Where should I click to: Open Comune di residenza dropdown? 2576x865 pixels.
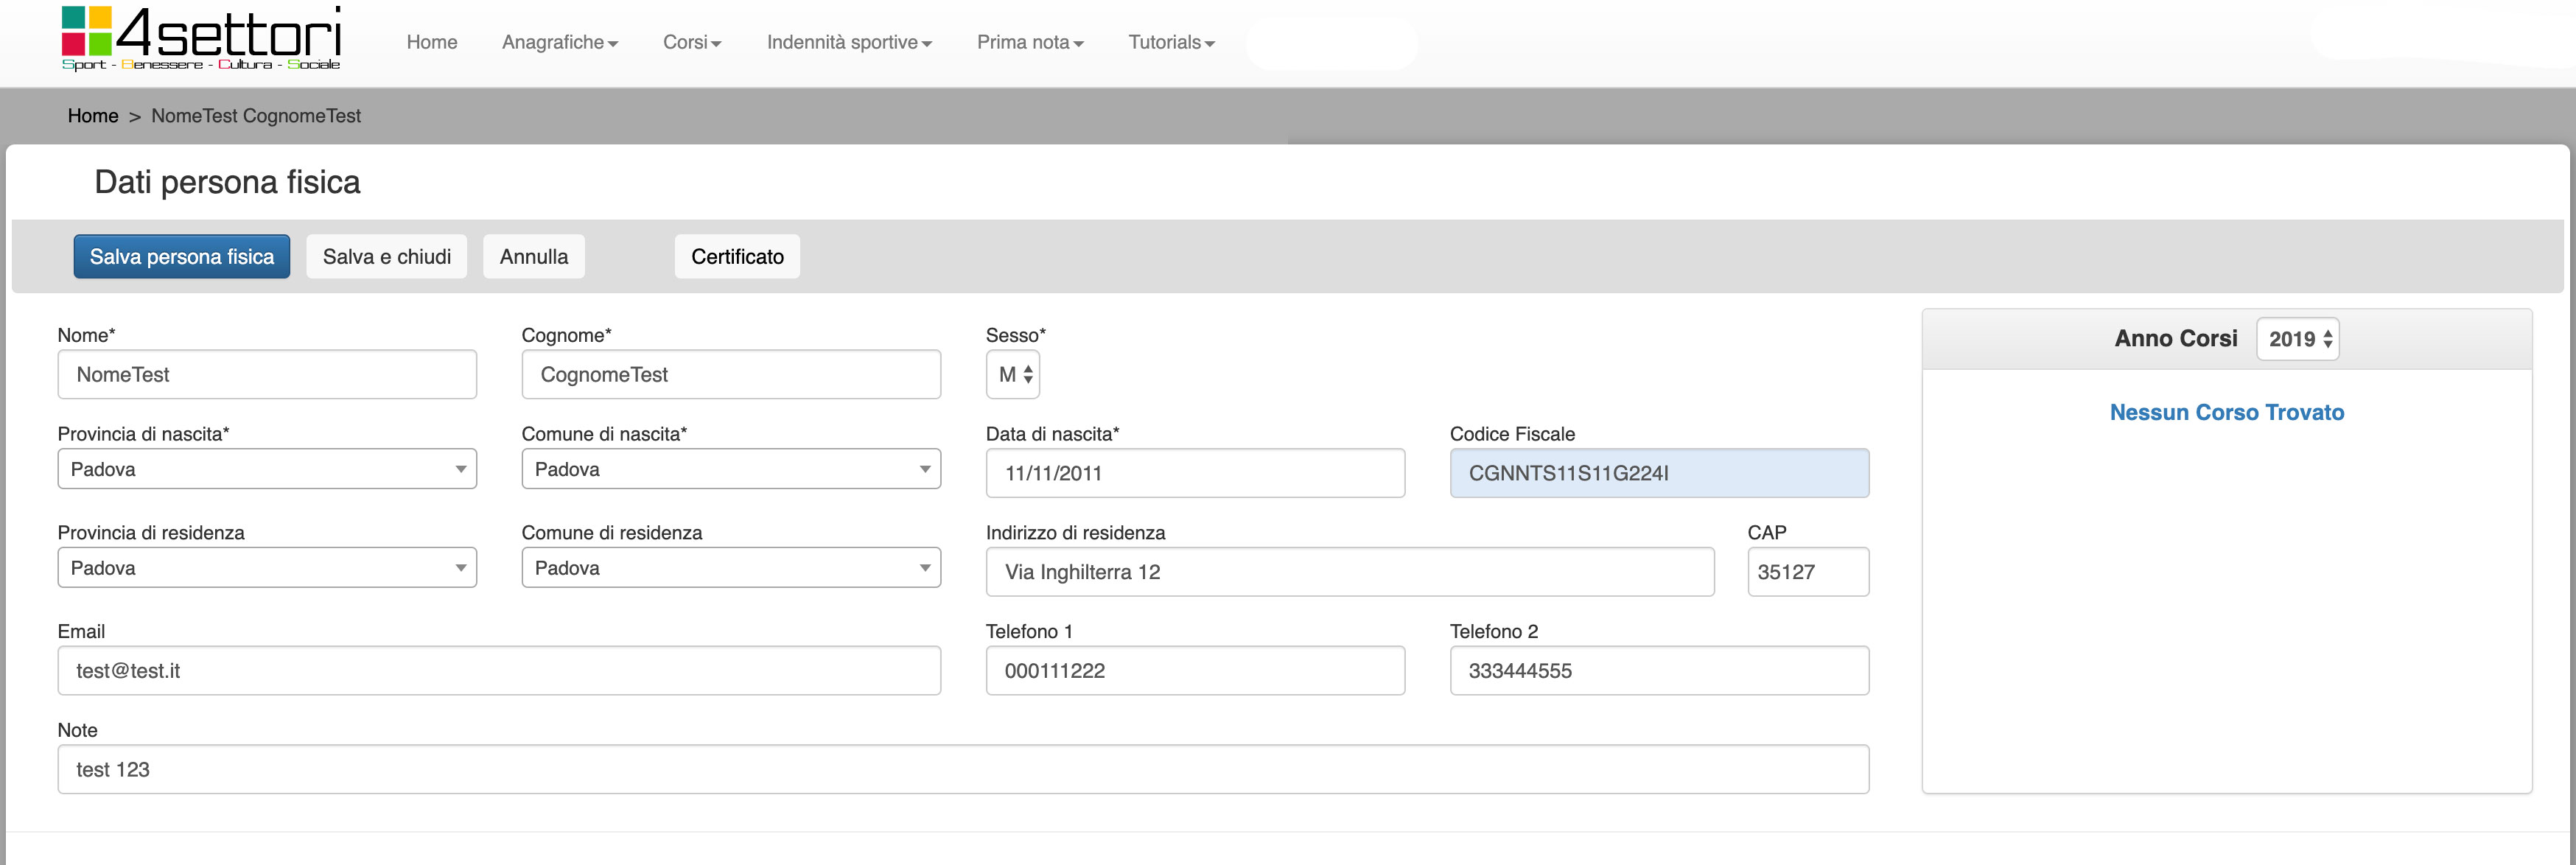coord(730,568)
